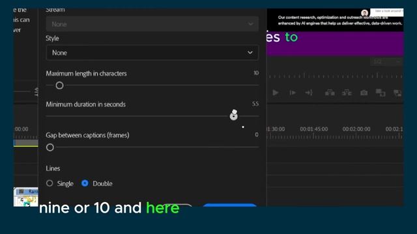The width and height of the screenshot is (417, 234).
Task: Click timeline ruler at 00:02:00:00
Action: point(356,129)
